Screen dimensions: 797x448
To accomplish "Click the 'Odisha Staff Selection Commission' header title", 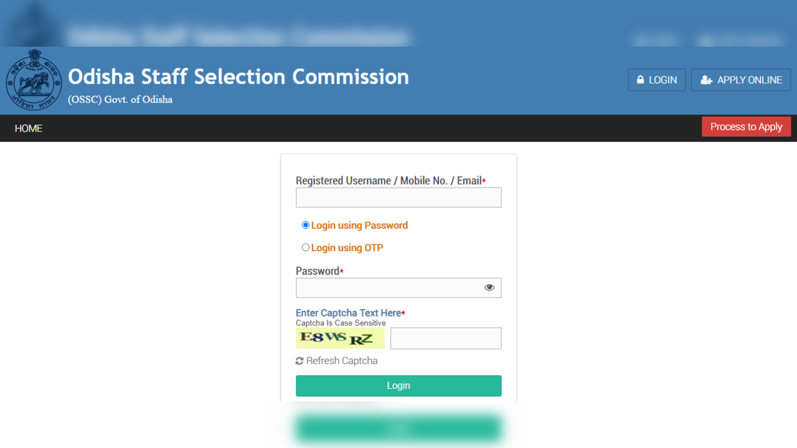I will click(239, 76).
